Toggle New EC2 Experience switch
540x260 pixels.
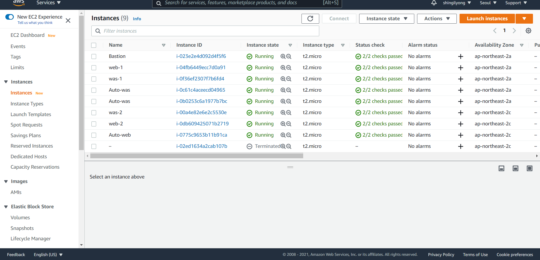[10, 17]
